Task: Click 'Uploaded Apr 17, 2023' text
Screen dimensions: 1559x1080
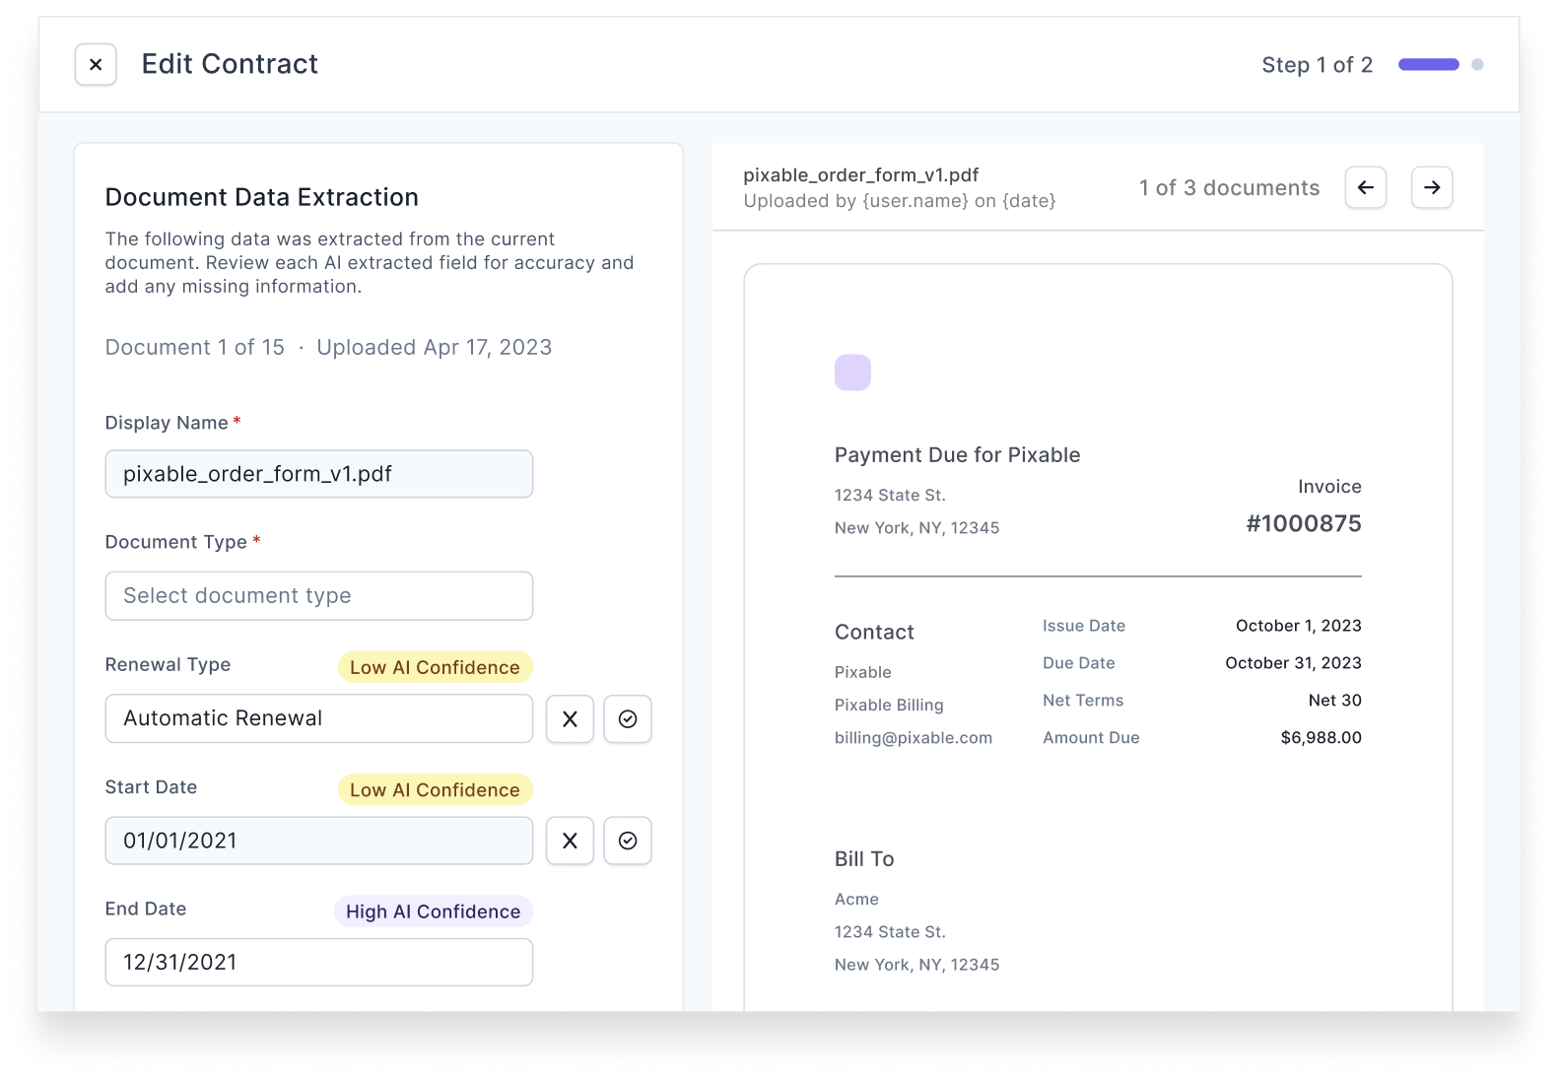Action: pos(435,348)
